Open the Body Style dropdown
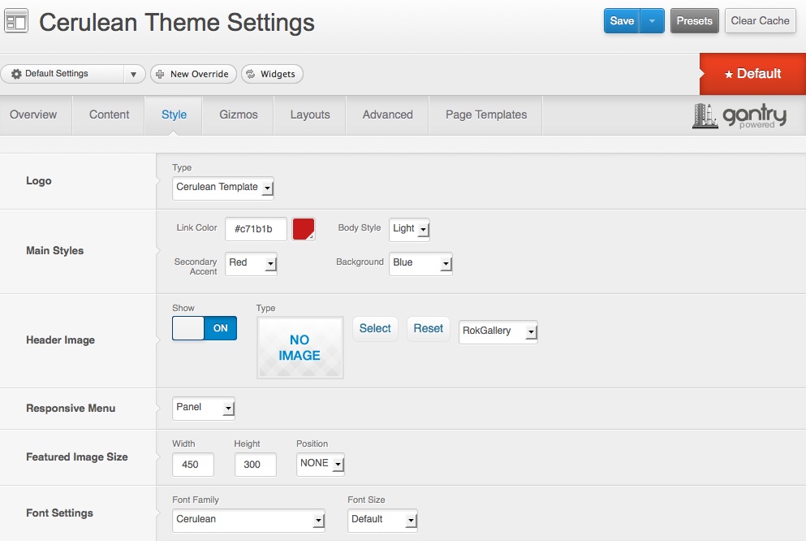 point(409,229)
